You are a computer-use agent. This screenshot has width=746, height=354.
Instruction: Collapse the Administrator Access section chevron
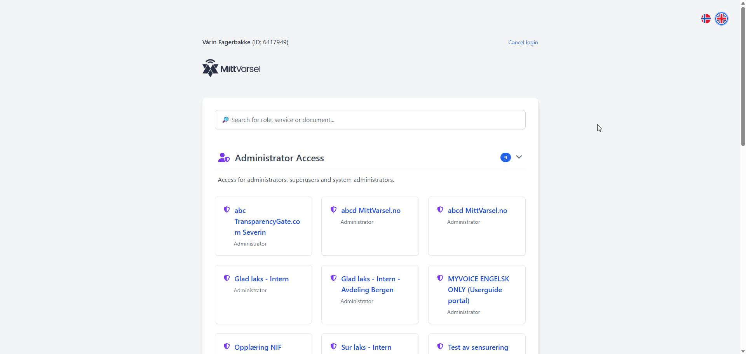[519, 157]
